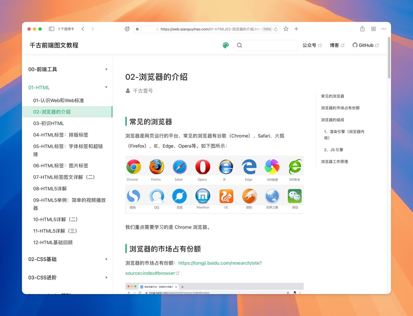413x316 pixels.
Task: Click the UC browser logo
Action: pos(226,196)
